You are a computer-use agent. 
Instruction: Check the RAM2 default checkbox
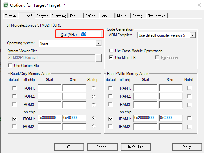110,96
